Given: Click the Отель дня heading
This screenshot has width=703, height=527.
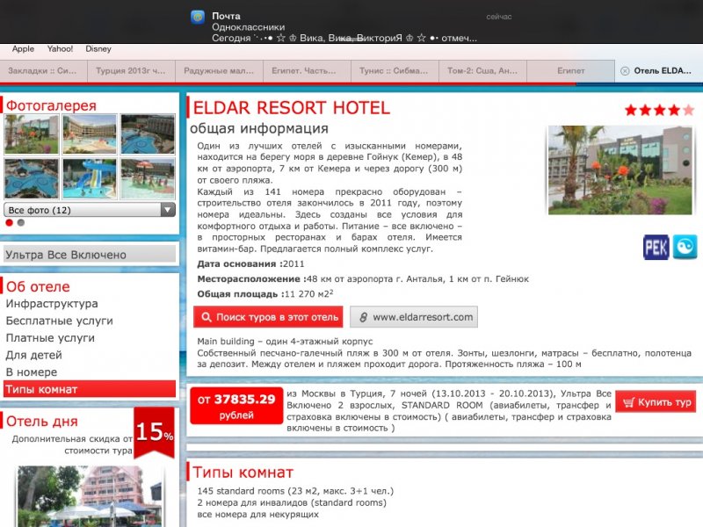Looking at the screenshot, I should click(x=41, y=422).
